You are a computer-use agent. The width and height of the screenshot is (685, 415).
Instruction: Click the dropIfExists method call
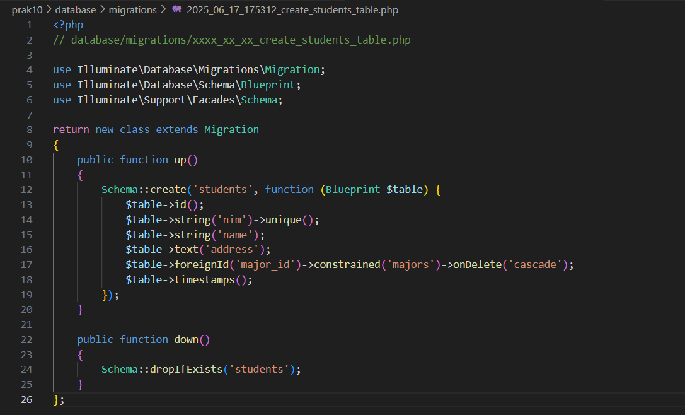(x=187, y=370)
